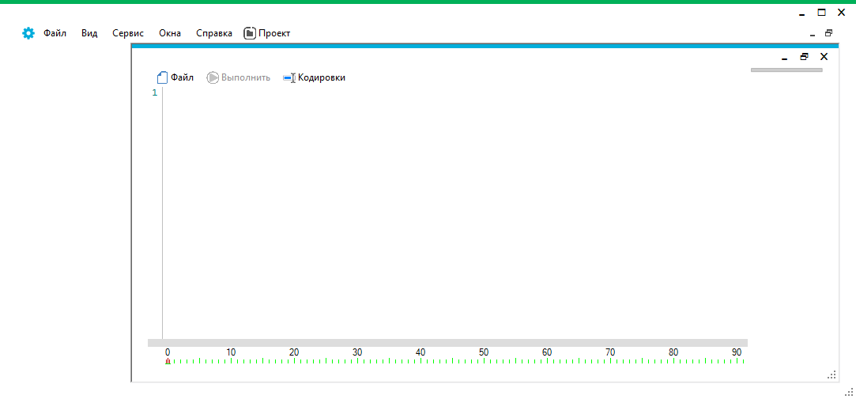Click the resize grip of the editor window
The height and width of the screenshot is (399, 856).
pyautogui.click(x=831, y=375)
